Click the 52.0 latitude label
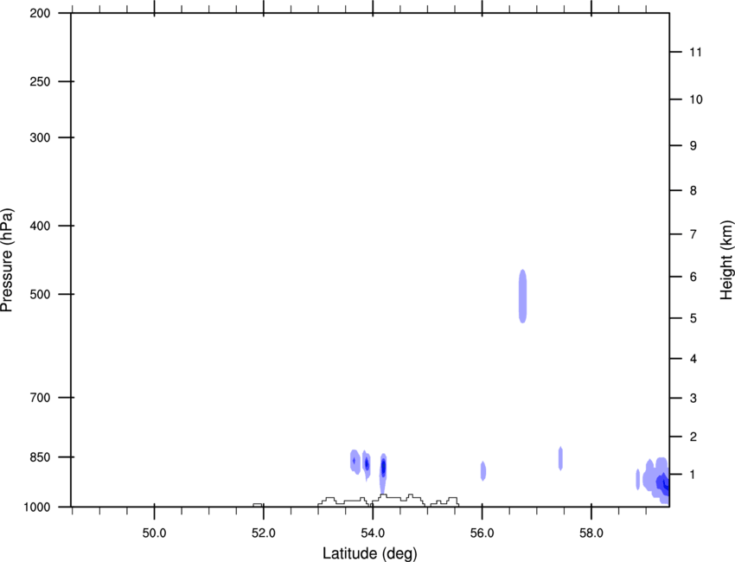This screenshot has width=735, height=562. 264,533
